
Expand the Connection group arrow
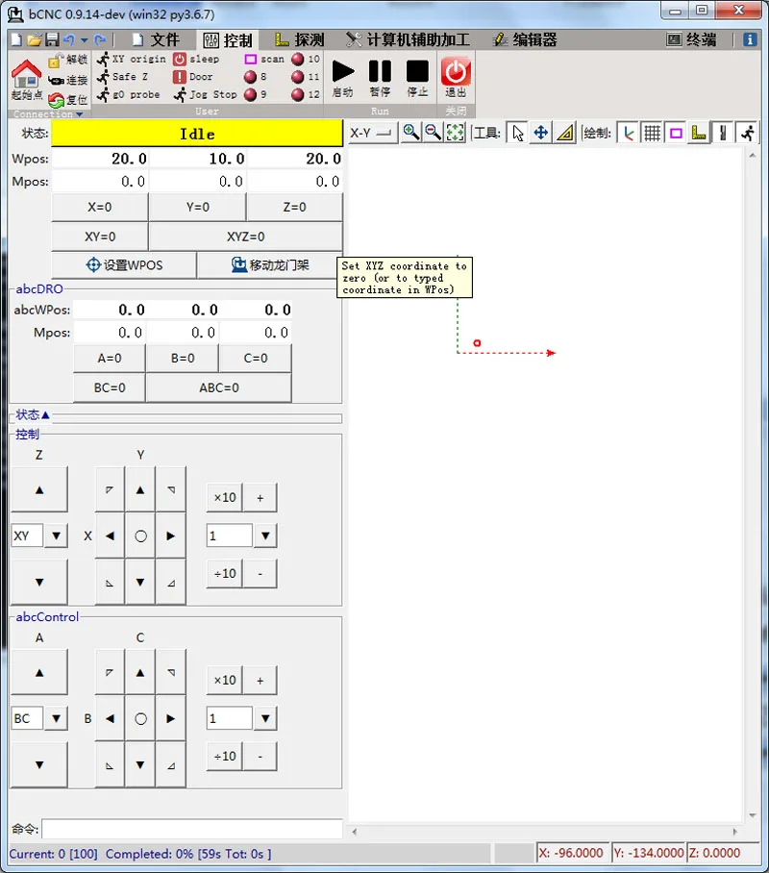(x=80, y=114)
